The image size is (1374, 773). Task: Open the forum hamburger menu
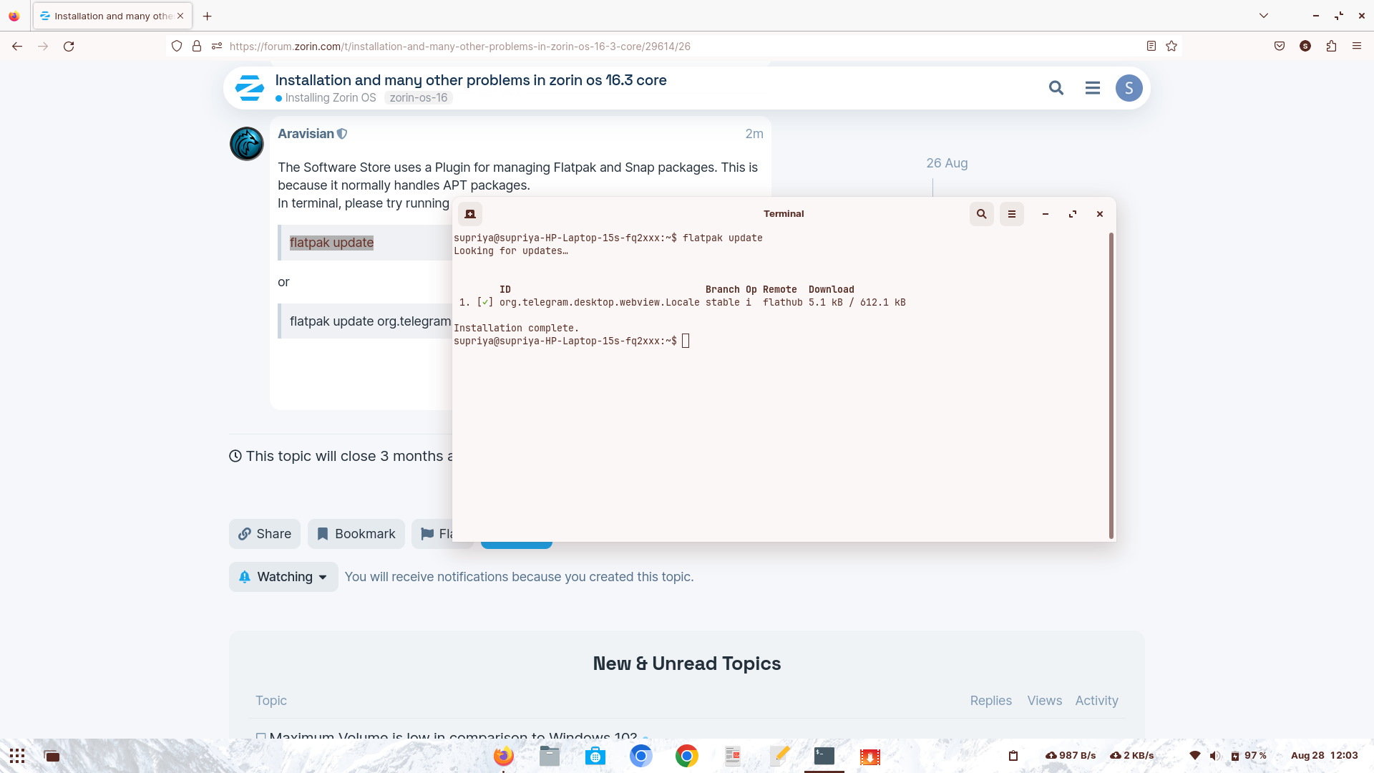[x=1092, y=88]
